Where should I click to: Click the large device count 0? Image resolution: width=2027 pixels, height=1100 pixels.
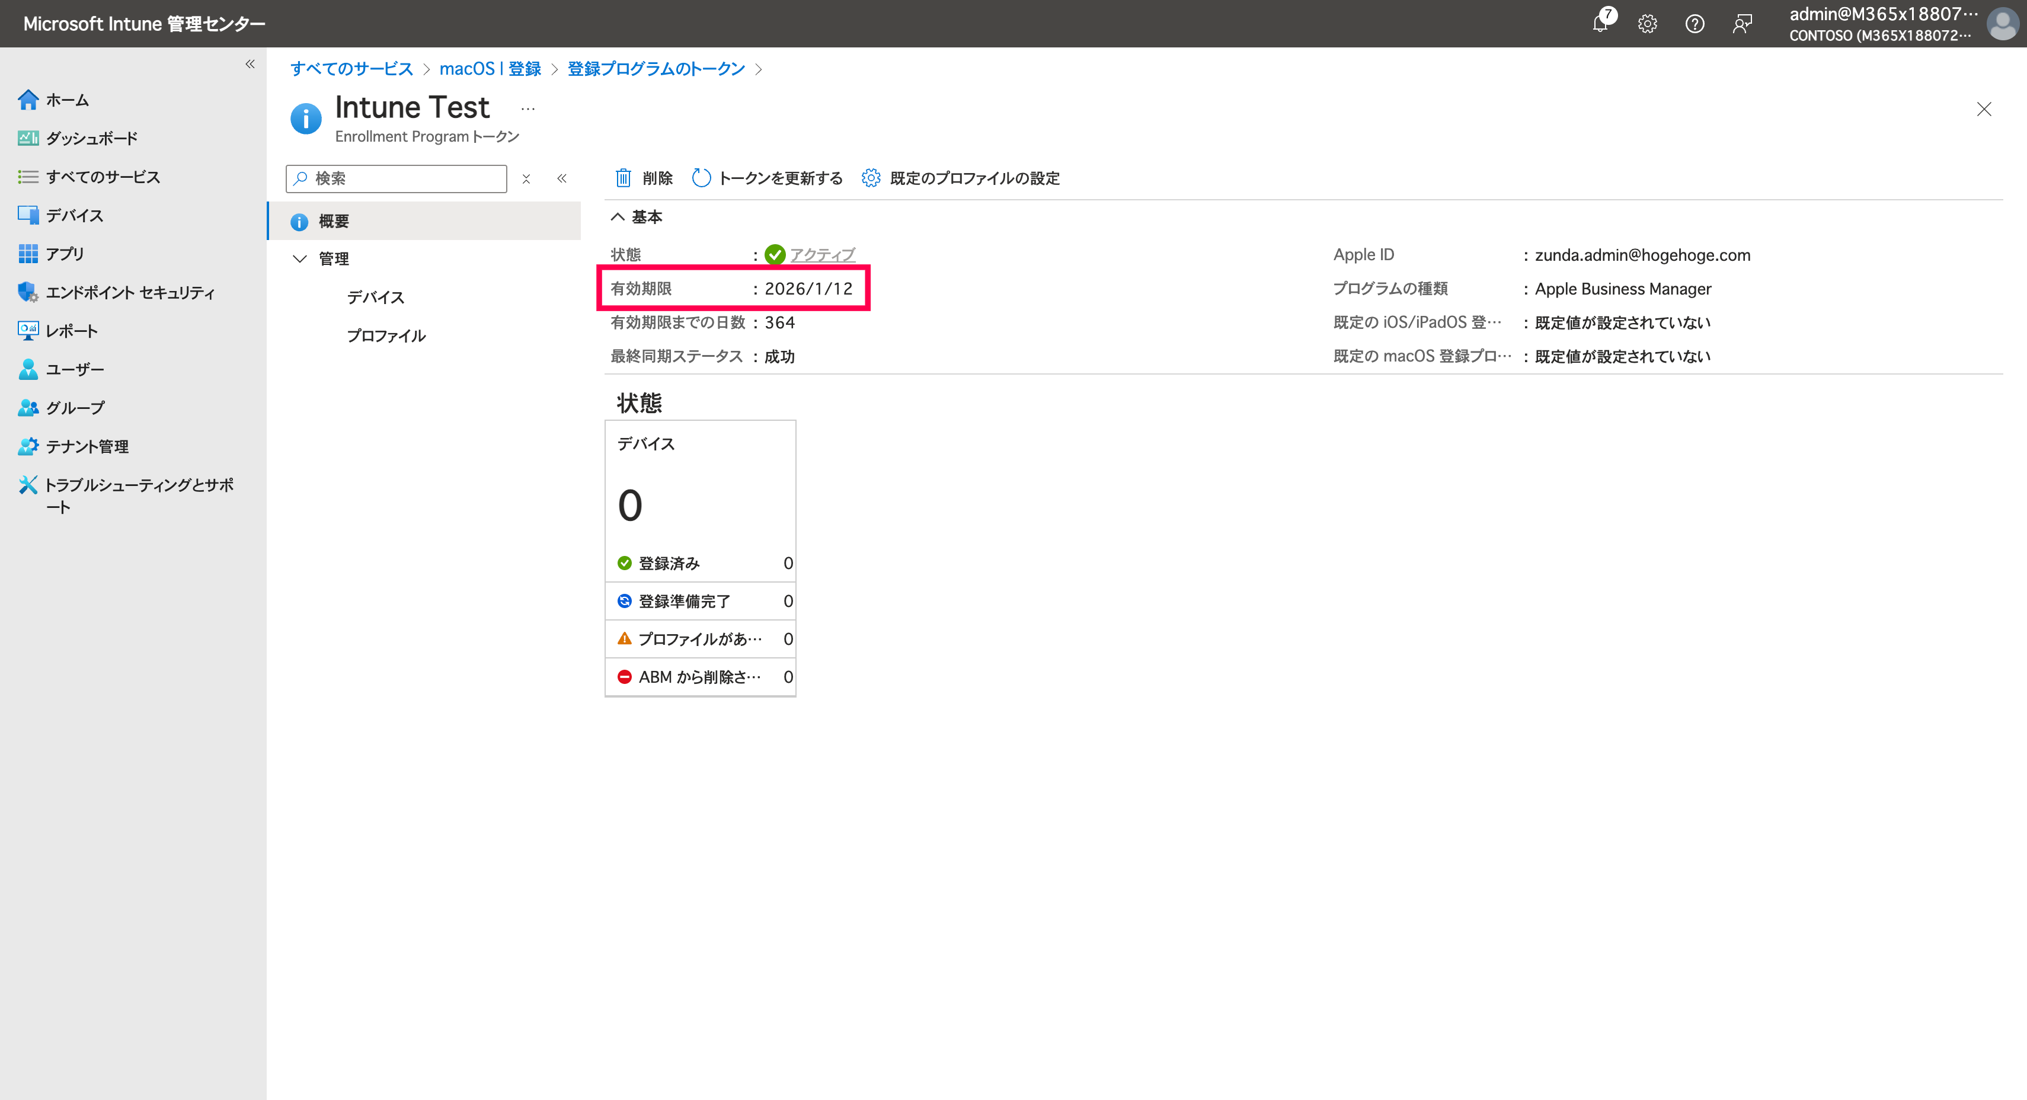(x=630, y=505)
